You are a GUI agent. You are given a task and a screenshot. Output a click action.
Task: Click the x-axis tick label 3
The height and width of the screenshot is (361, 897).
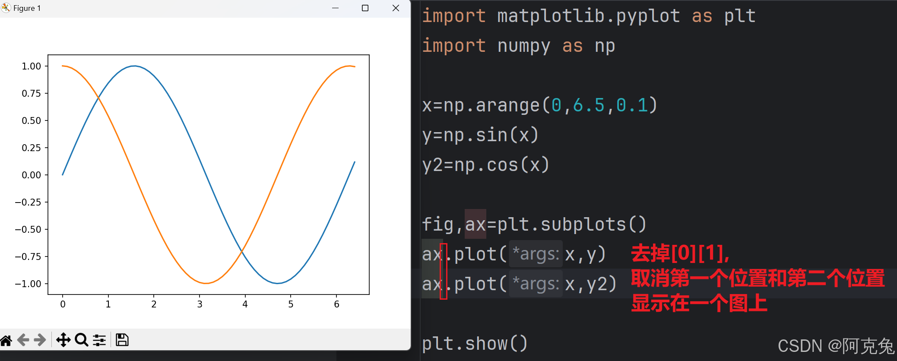200,304
